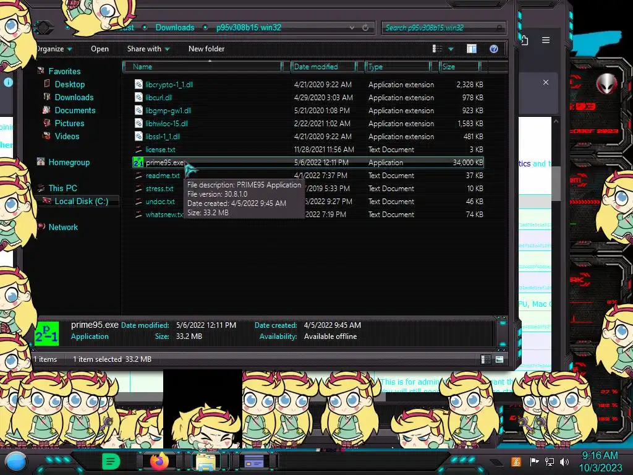Click the volume speaker tray icon
Screen dimensions: 633x475
point(564,461)
